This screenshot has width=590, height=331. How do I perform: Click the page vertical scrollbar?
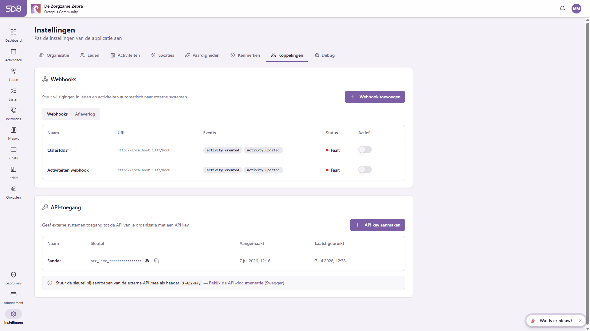click(588, 173)
